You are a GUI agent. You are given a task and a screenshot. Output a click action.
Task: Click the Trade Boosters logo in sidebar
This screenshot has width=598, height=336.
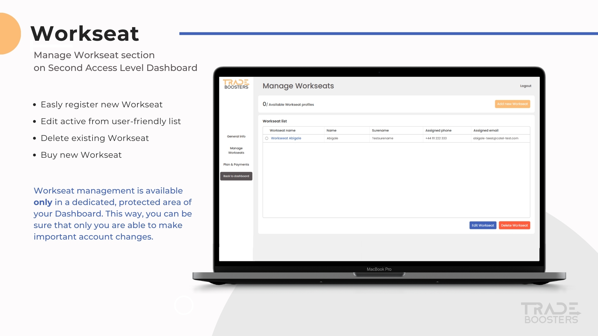(236, 84)
